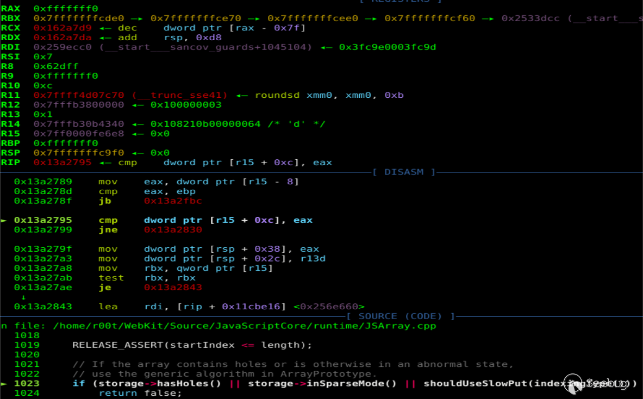The width and height of the screenshot is (643, 399).
Task: Click the mov rbx instruction address 0x13a27a8
Action: 43,268
